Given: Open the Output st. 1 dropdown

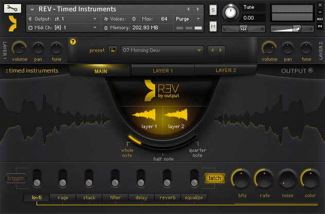Looking at the screenshot, I should pos(95,19).
